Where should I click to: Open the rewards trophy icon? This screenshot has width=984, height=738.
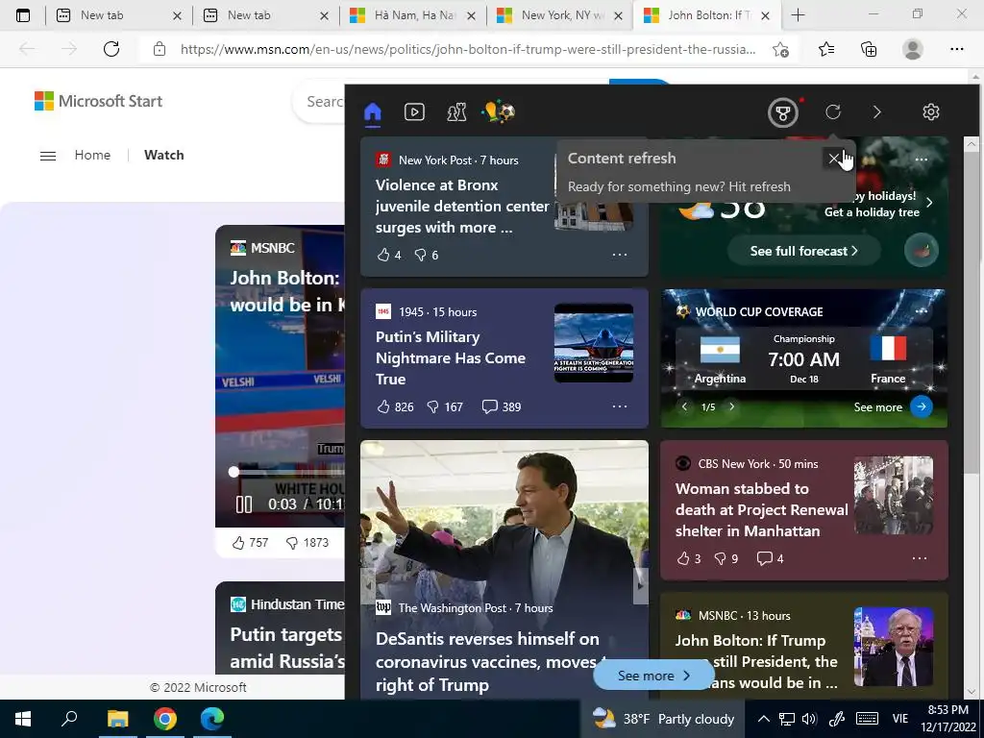click(782, 113)
